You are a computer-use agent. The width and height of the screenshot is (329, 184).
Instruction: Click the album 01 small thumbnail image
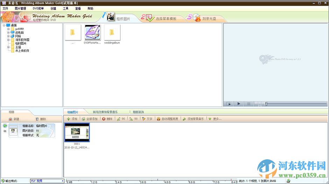pyautogui.click(x=13, y=131)
